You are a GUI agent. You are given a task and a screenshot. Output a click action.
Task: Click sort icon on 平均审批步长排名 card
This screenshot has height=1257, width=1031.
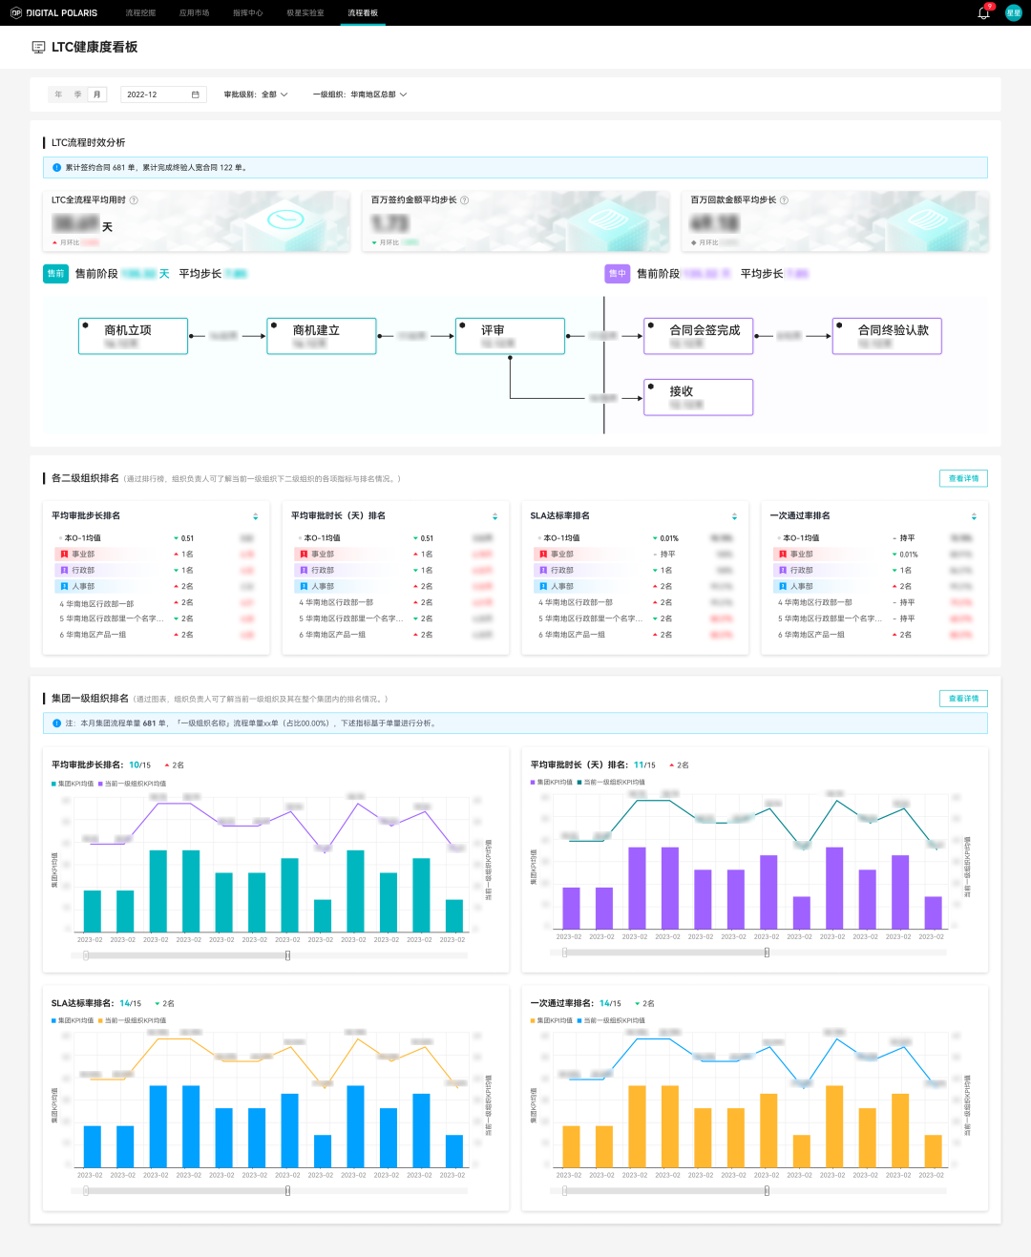pyautogui.click(x=255, y=516)
